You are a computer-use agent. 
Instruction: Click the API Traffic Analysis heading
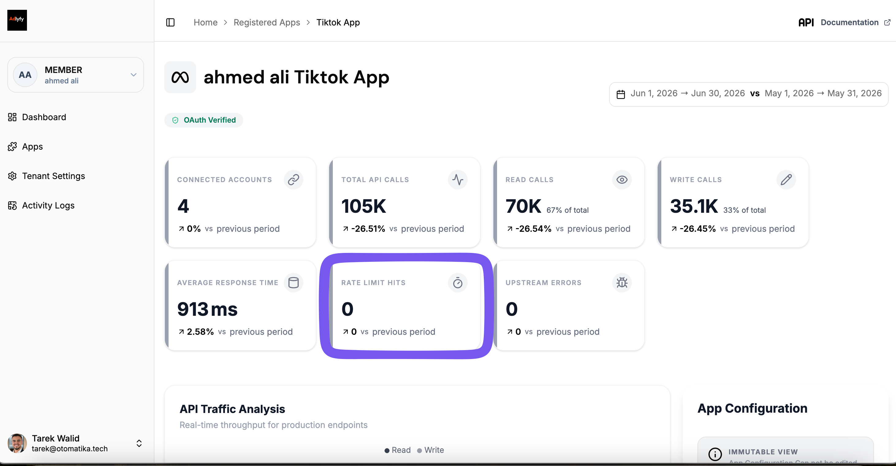coord(232,409)
